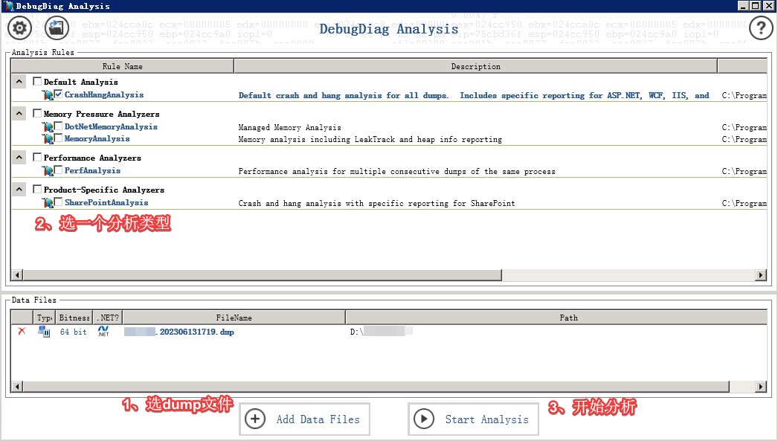This screenshot has height=441, width=778.
Task: Sort by the Rule Name column header
Action: point(123,66)
